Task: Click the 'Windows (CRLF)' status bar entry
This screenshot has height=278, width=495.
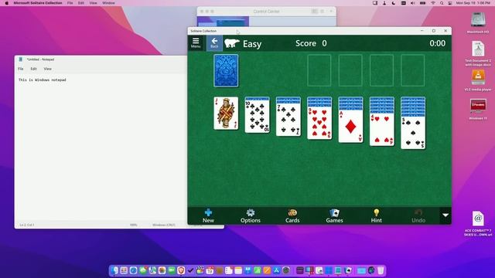Action: [x=163, y=225]
